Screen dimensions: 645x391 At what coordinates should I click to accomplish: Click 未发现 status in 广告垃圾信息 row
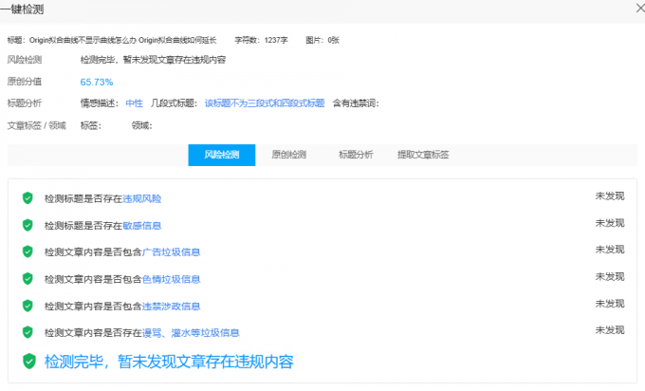pyautogui.click(x=610, y=250)
